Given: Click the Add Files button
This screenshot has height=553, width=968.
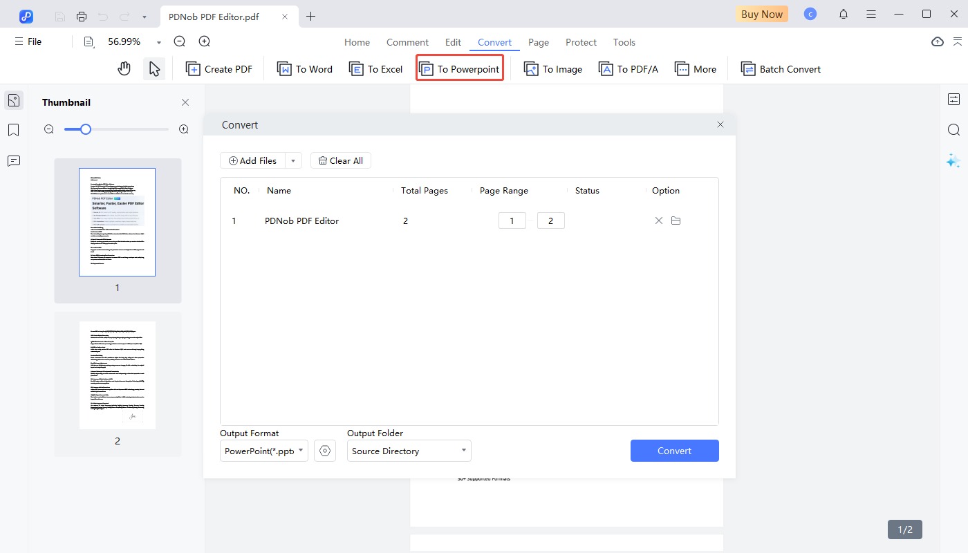Looking at the screenshot, I should click(x=252, y=160).
